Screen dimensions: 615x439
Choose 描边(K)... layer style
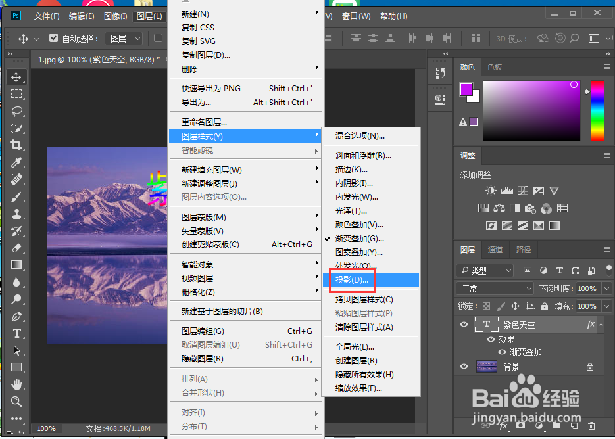[x=371, y=170]
